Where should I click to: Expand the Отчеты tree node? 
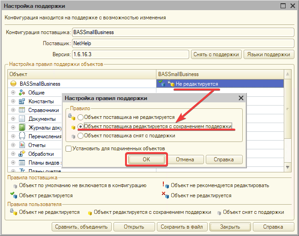coord(13,145)
